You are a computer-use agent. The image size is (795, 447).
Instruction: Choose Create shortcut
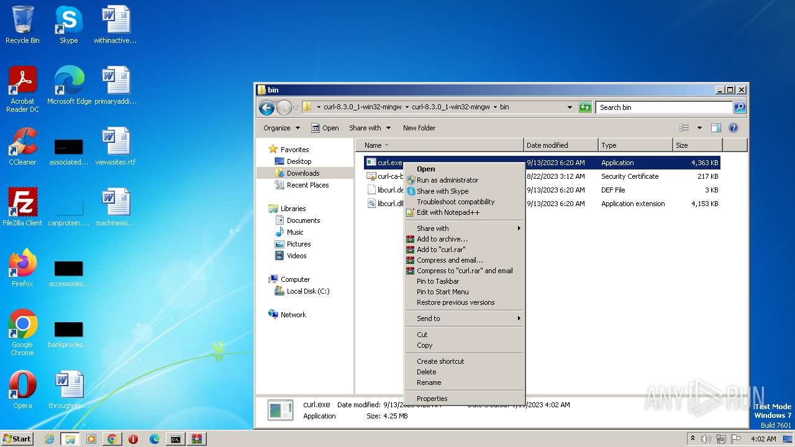point(463,361)
